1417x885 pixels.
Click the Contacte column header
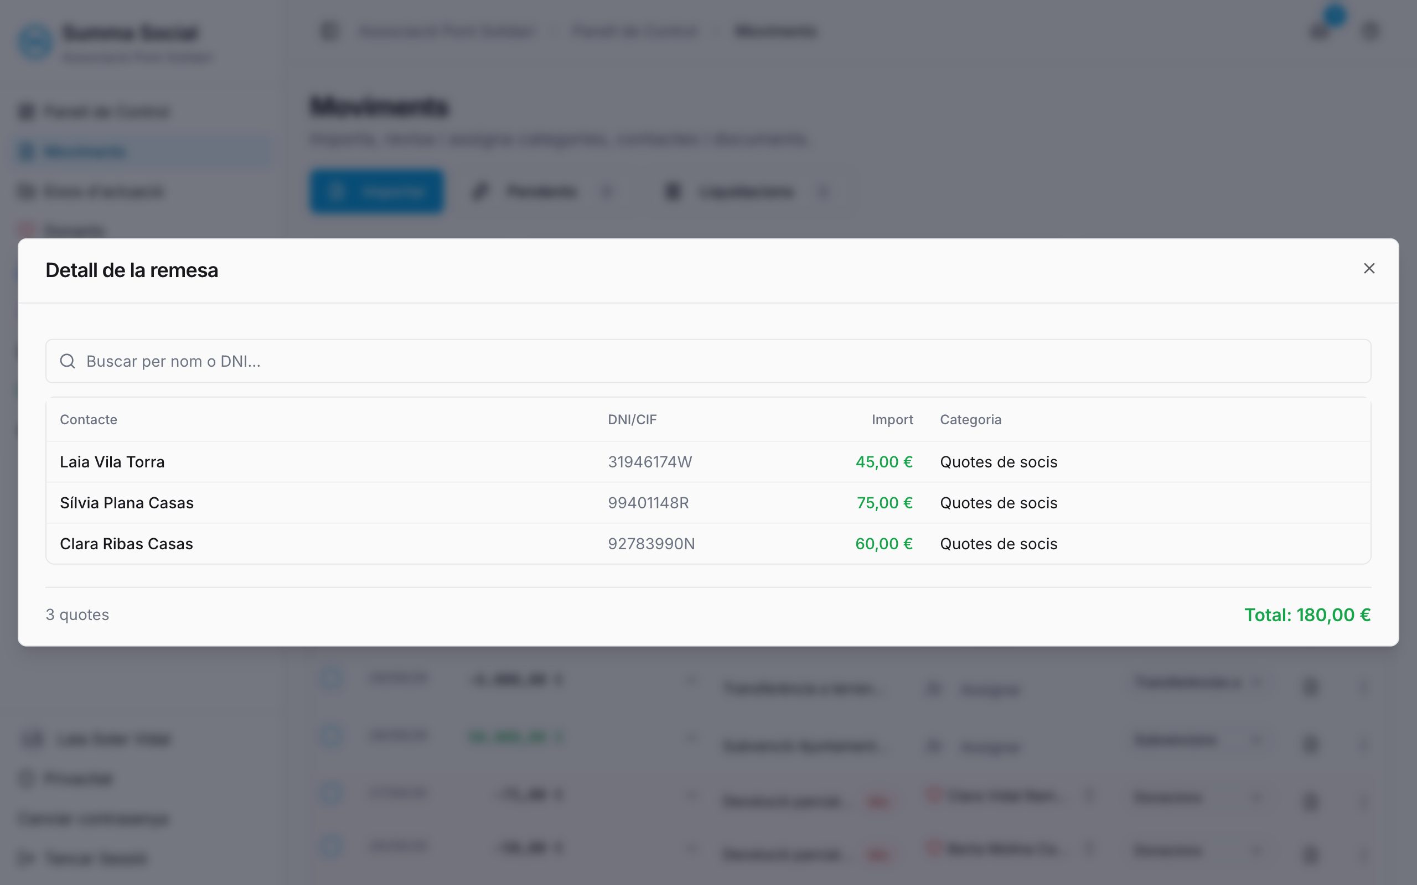click(x=89, y=420)
